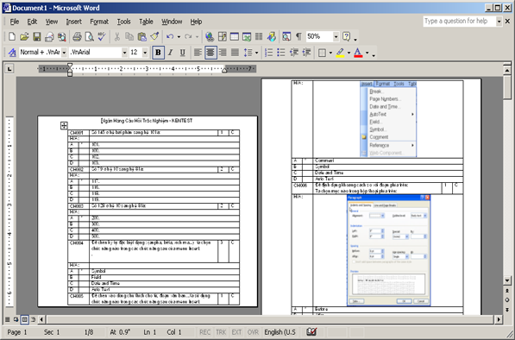Insert hyperlink using globe icon
The width and height of the screenshot is (515, 340).
pos(210,36)
